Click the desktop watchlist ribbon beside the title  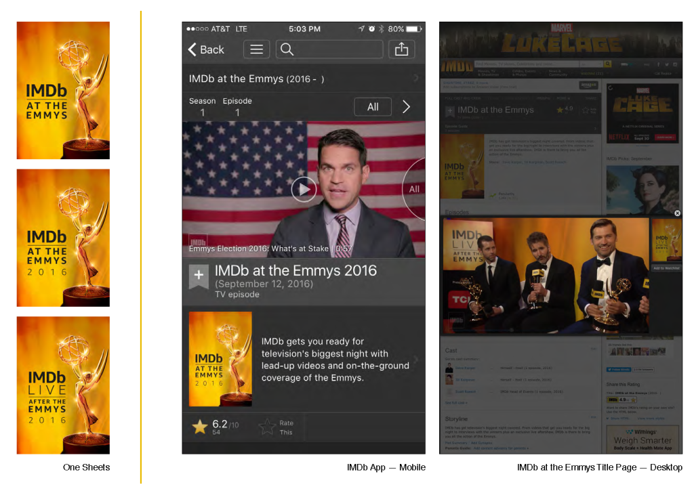(450, 111)
